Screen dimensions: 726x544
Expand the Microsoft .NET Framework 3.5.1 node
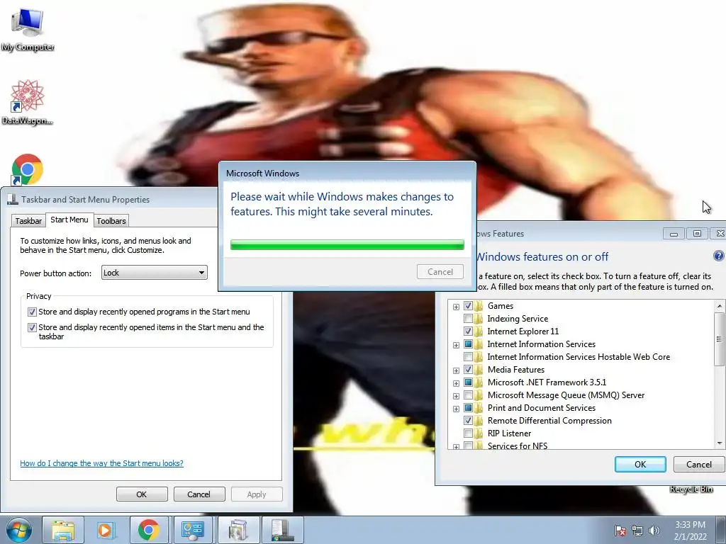tap(456, 383)
